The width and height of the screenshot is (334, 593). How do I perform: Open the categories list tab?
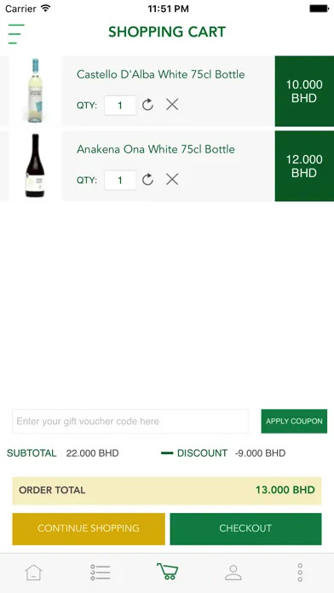(x=101, y=573)
